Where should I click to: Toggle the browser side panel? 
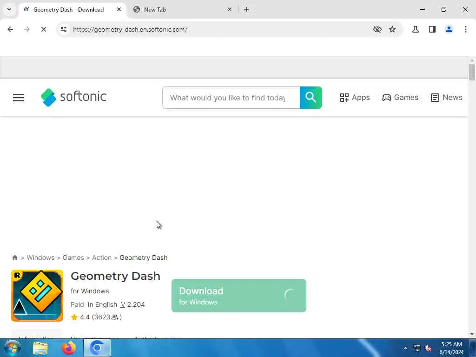(432, 29)
